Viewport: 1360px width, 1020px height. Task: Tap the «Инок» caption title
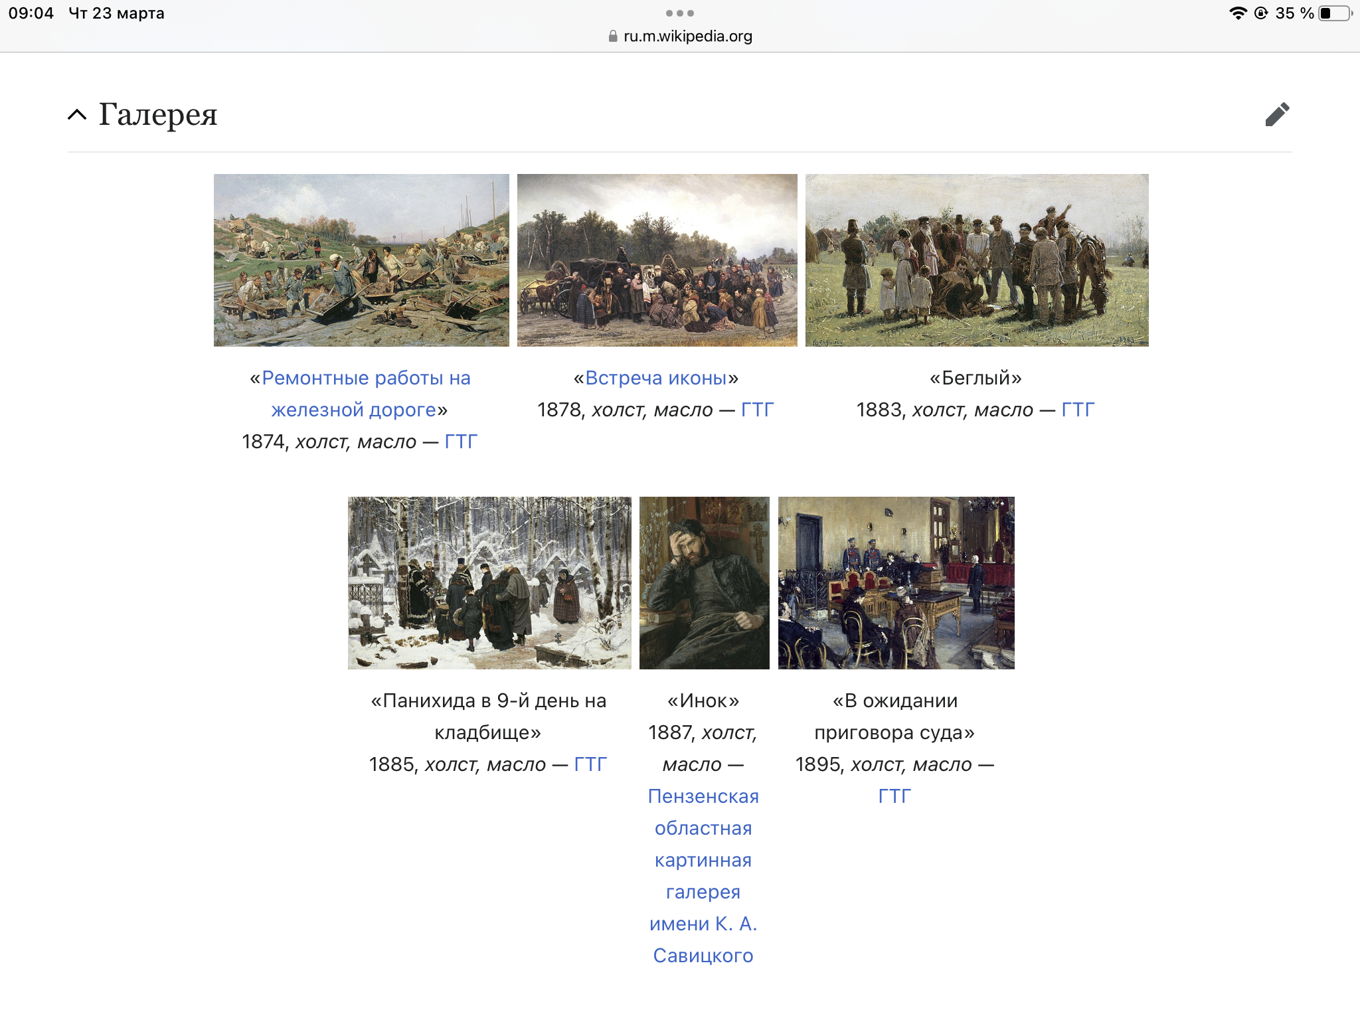[703, 701]
